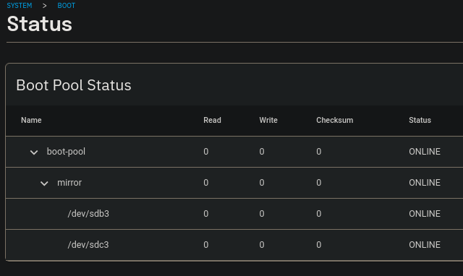Click checksum count for mirror row
The width and height of the screenshot is (463, 276).
(319, 183)
